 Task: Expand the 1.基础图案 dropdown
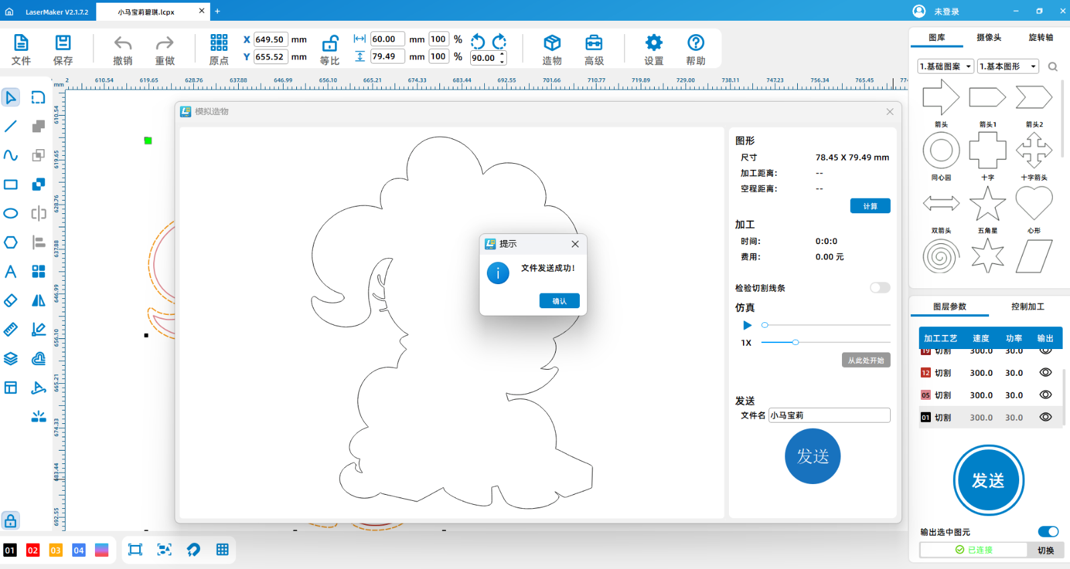(945, 66)
